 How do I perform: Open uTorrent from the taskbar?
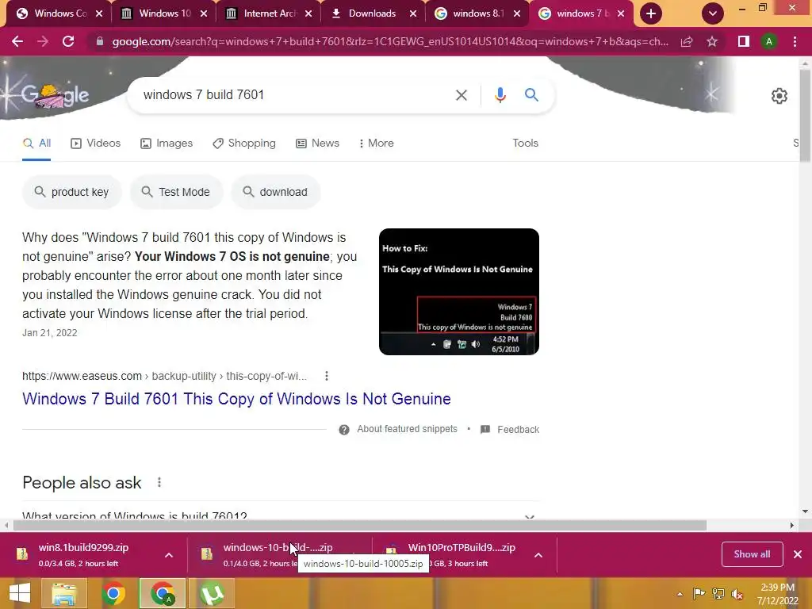(212, 593)
